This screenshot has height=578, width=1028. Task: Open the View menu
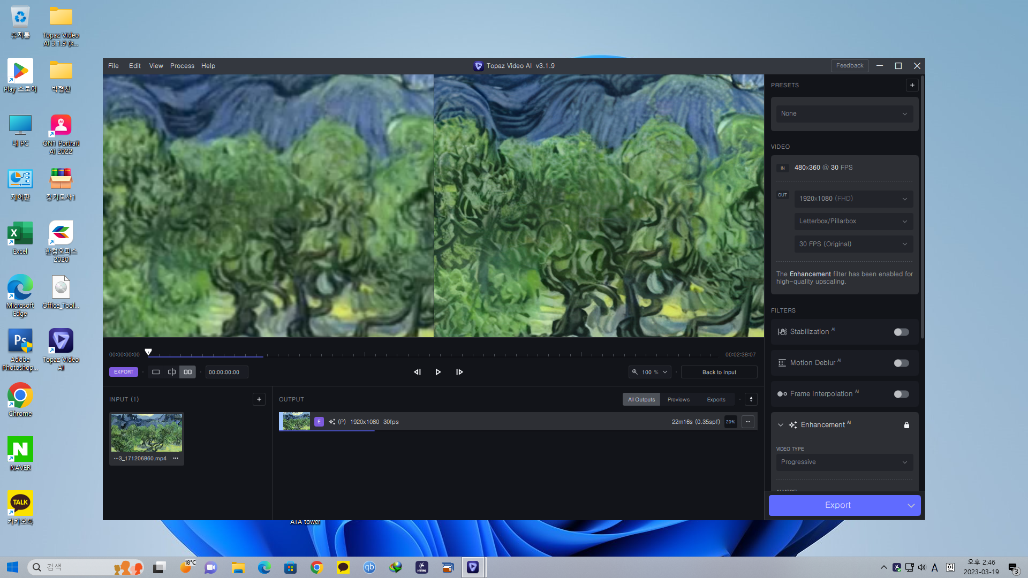pos(156,66)
